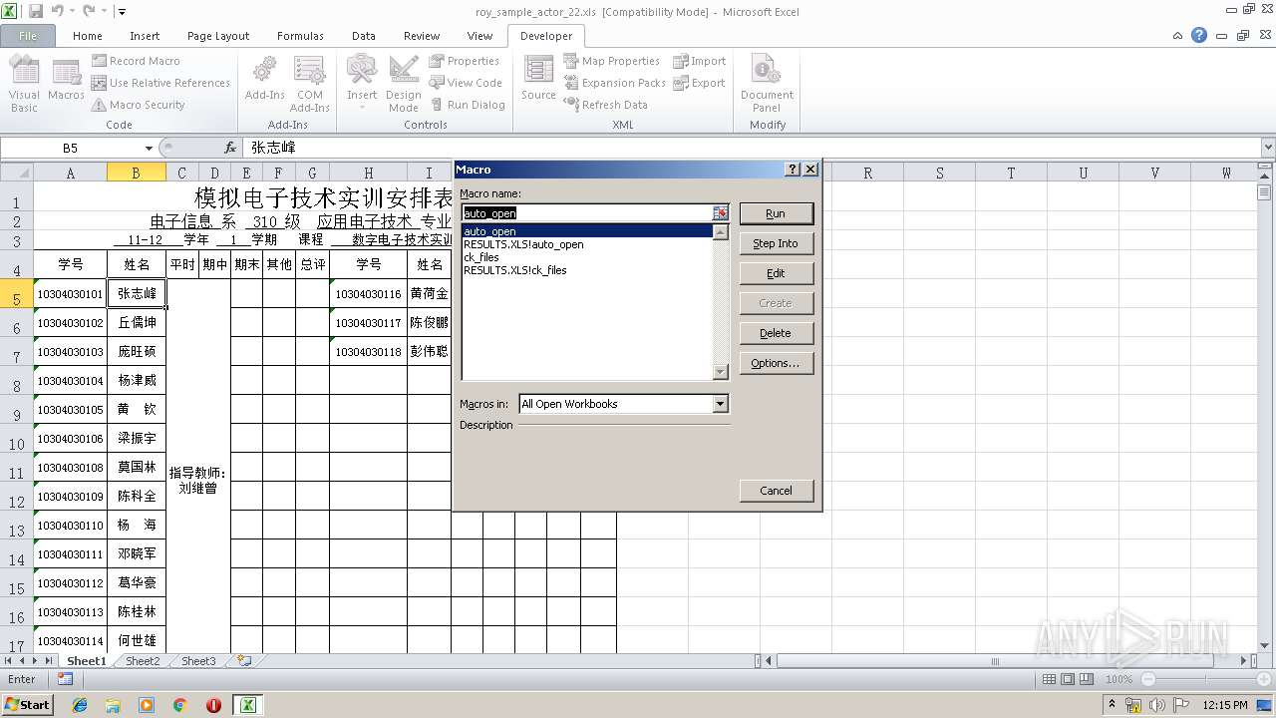Click Step Into button

[776, 243]
